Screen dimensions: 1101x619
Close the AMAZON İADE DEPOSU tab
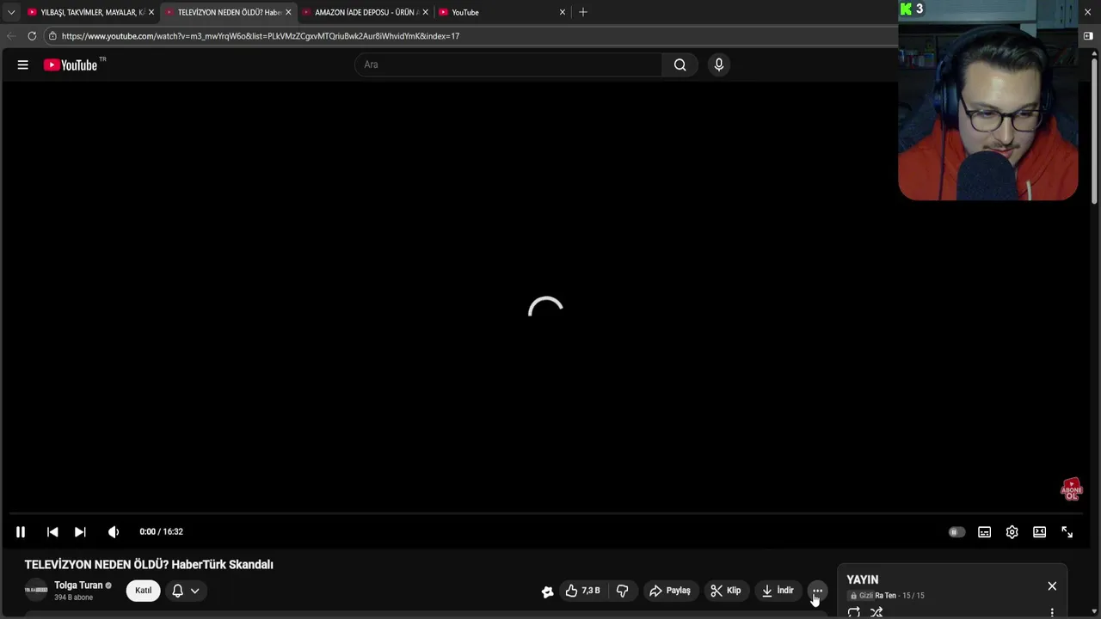pyautogui.click(x=425, y=12)
